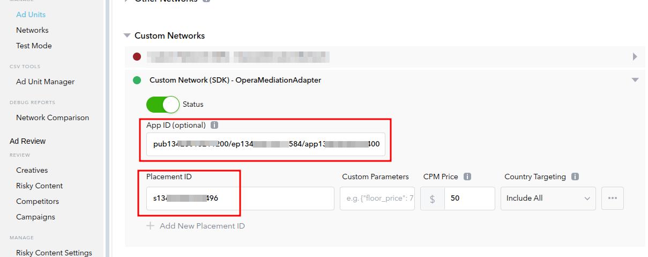The image size is (648, 257).
Task: Click the CPM Price value field
Action: click(x=469, y=199)
